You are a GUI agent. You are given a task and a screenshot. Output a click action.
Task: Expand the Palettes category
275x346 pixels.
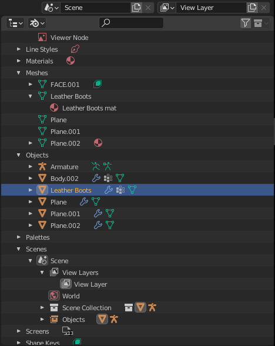pos(19,237)
